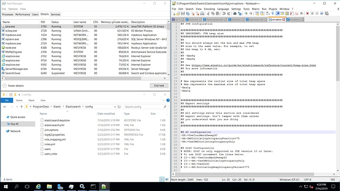Click the refresh icon in Explorer address bar
The height and width of the screenshot is (191, 340).
click(x=119, y=106)
